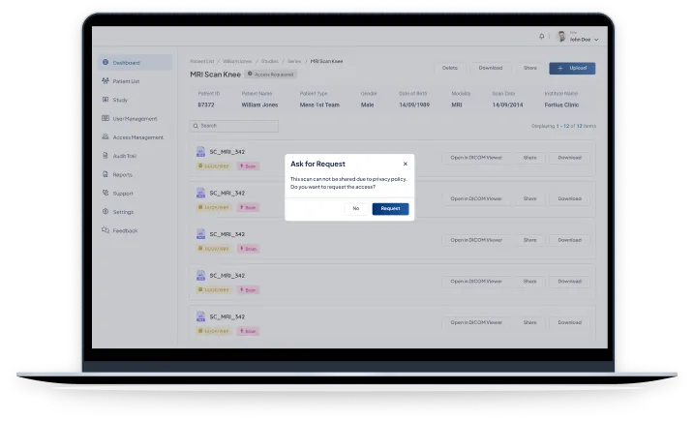Close the Ask for Request dialog
The height and width of the screenshot is (421, 694).
point(405,164)
